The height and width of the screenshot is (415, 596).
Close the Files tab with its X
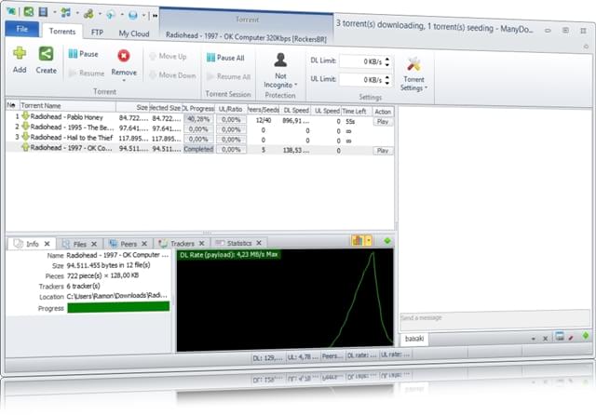(94, 244)
